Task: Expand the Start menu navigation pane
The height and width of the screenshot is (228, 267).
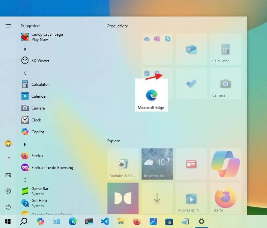Action: tap(8, 25)
